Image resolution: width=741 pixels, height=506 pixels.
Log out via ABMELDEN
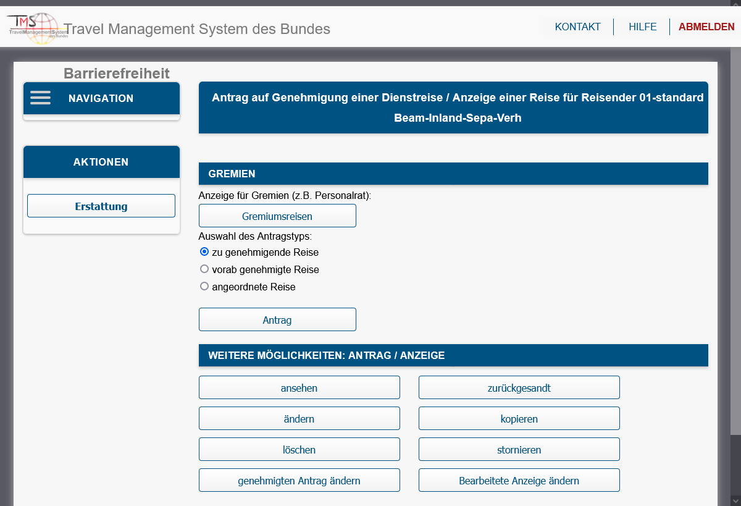point(706,27)
